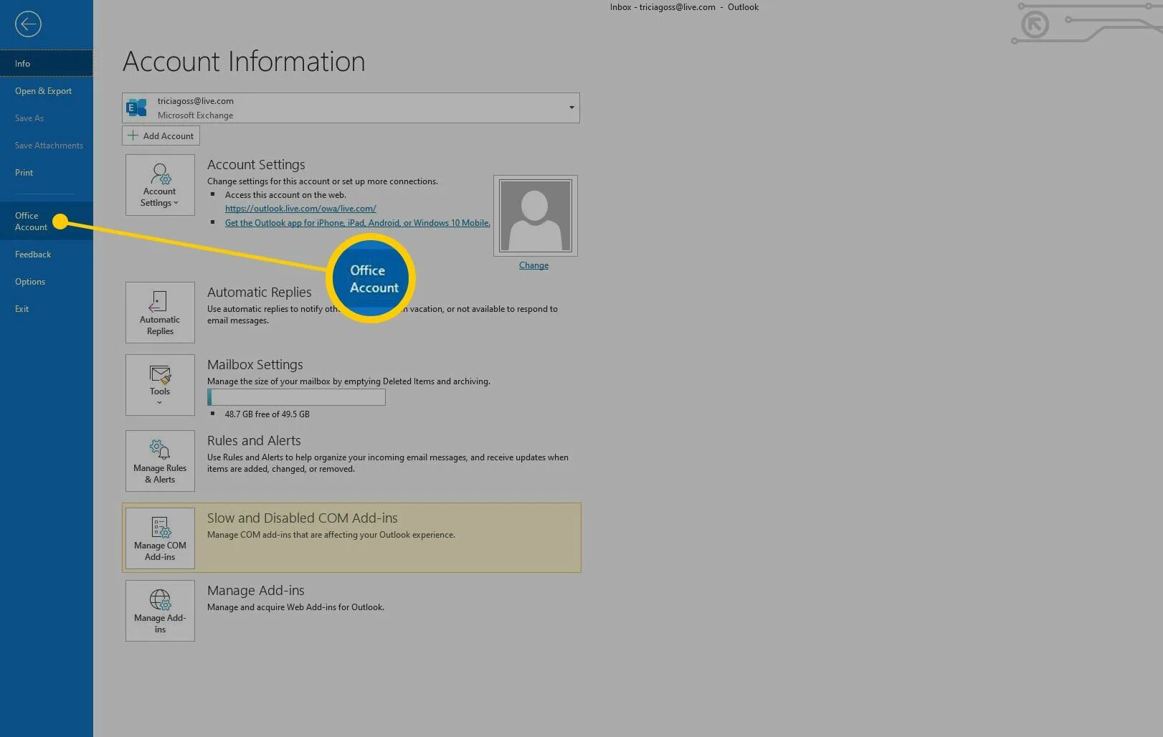Click the Rules and Alerts heading
1163x737 pixels.
coord(254,440)
